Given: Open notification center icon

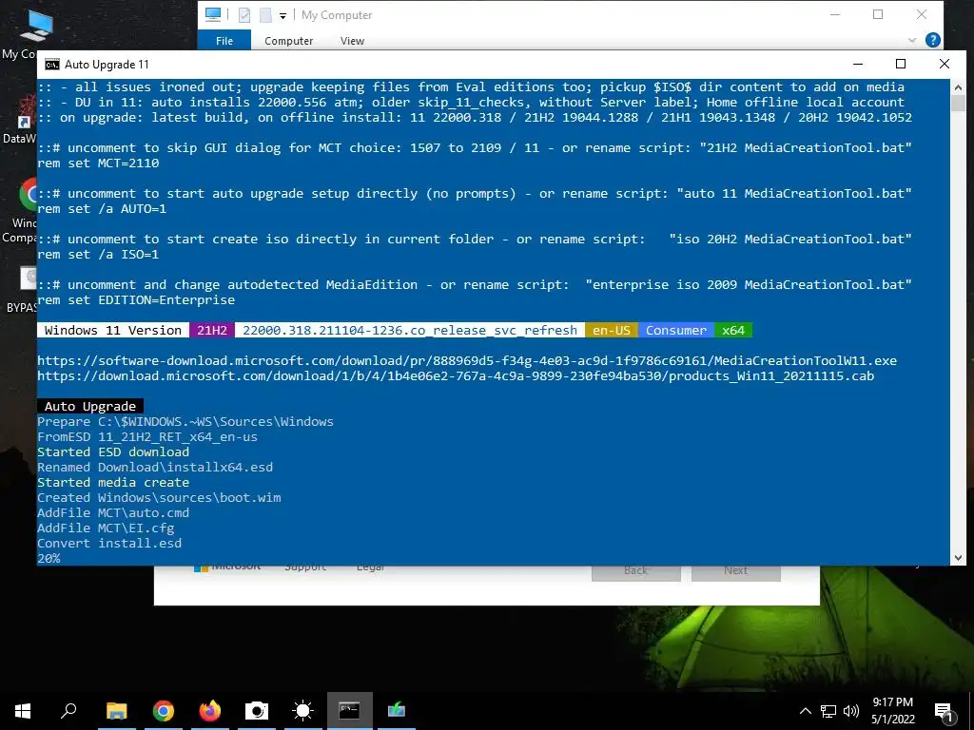Looking at the screenshot, I should 944,713.
